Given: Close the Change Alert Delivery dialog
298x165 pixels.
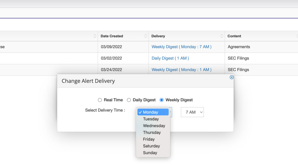Looking at the screenshot, I should click(232, 77).
